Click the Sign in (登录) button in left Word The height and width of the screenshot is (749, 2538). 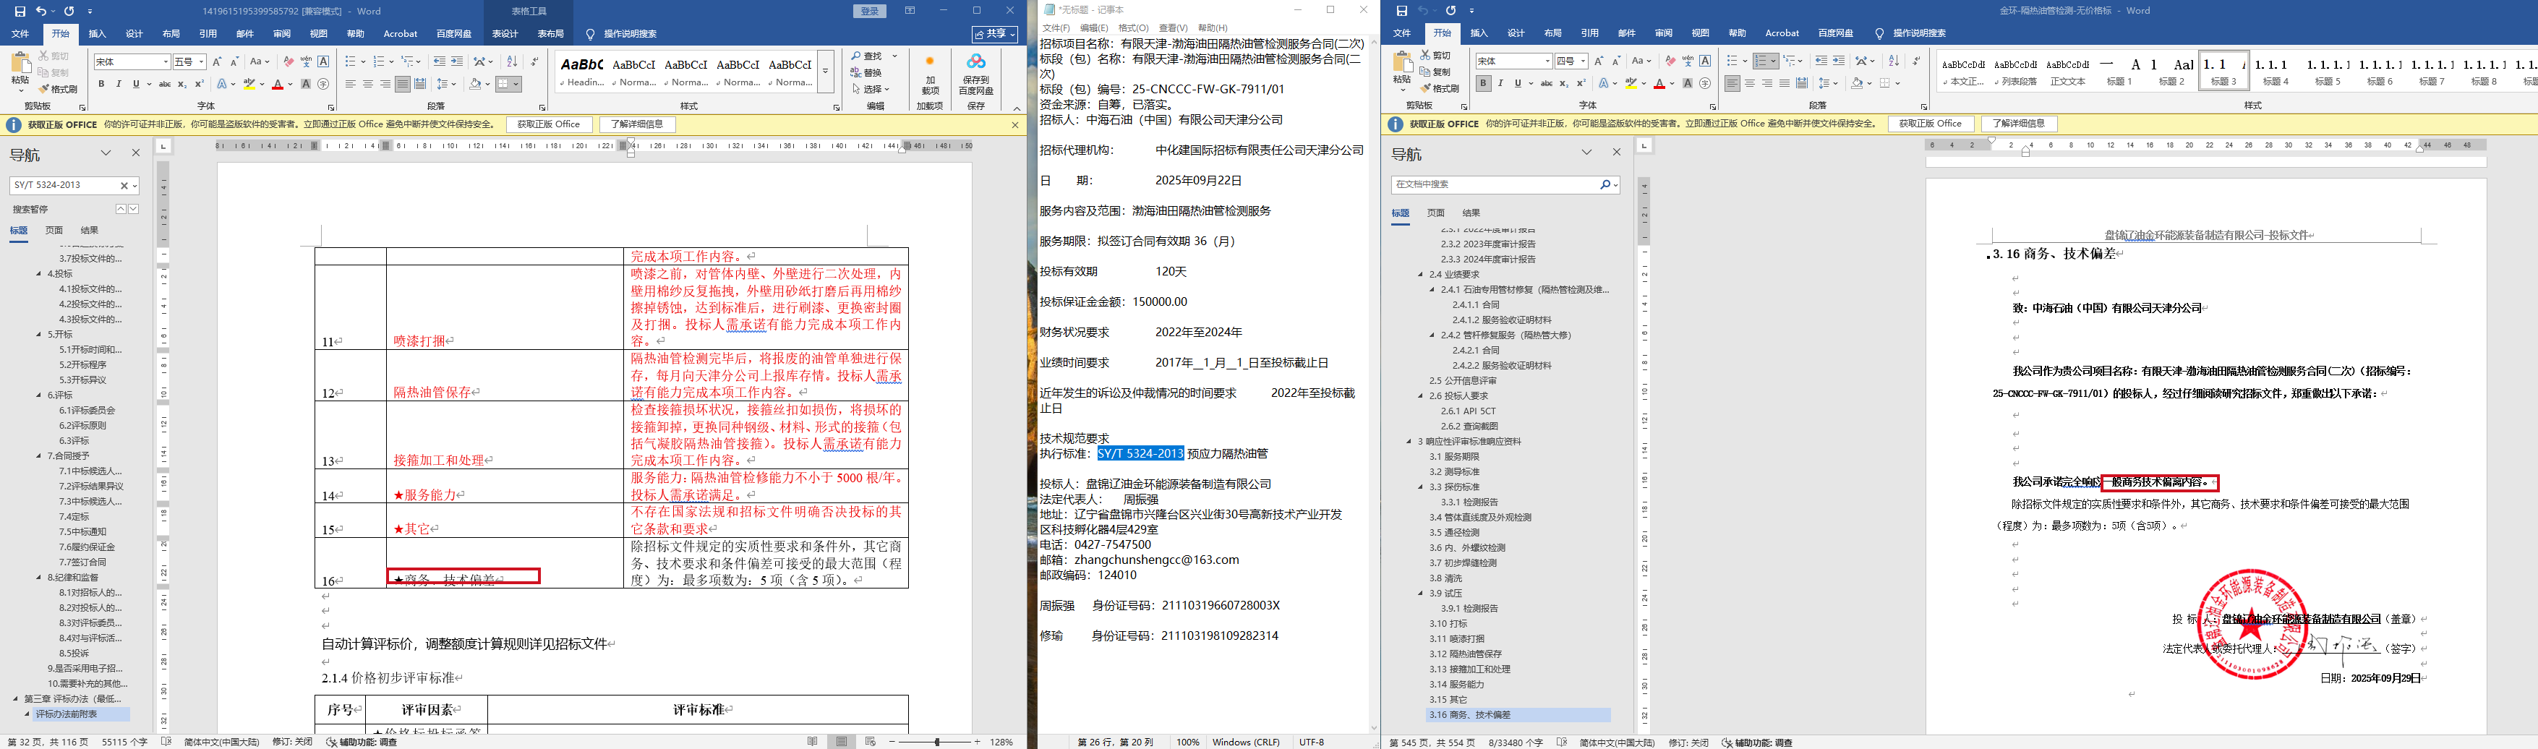point(870,11)
